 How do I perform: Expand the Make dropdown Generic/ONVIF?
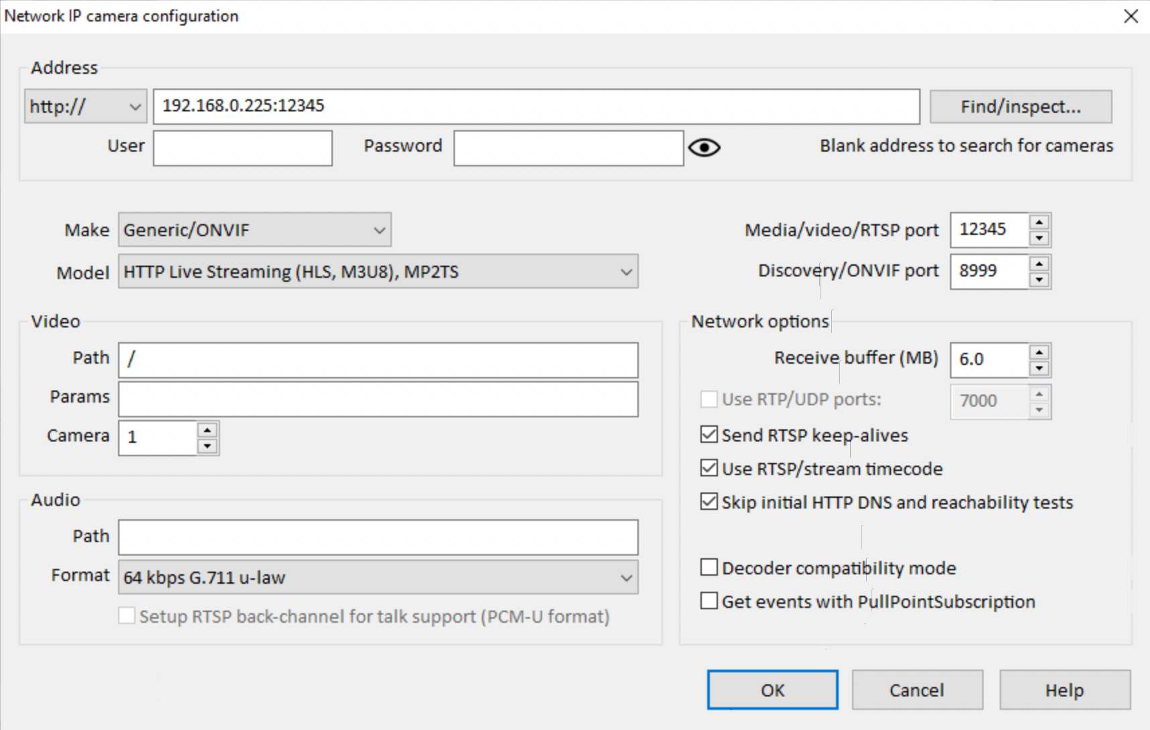pos(255,230)
